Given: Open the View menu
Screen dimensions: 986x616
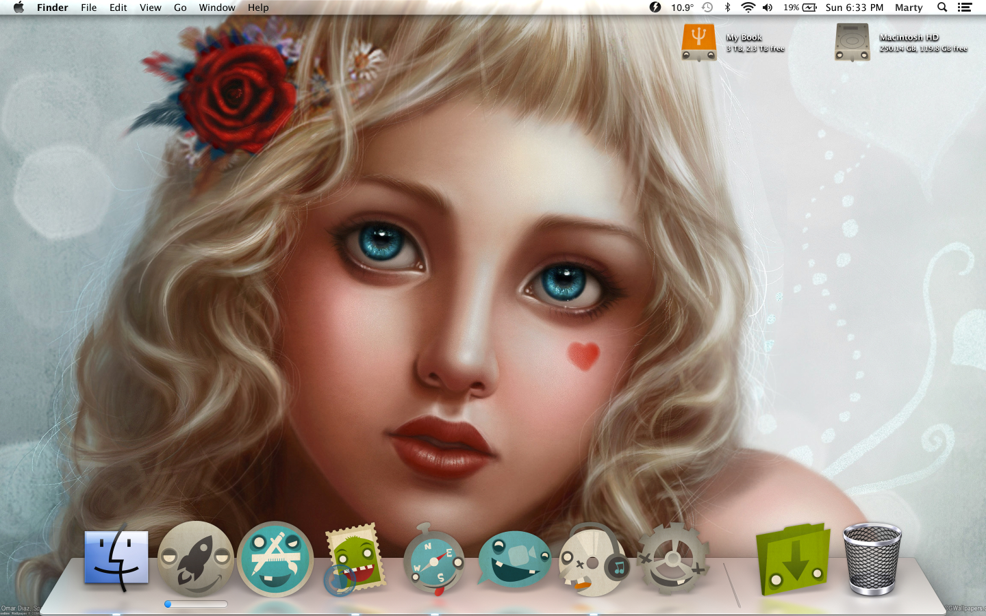Looking at the screenshot, I should tap(151, 8).
